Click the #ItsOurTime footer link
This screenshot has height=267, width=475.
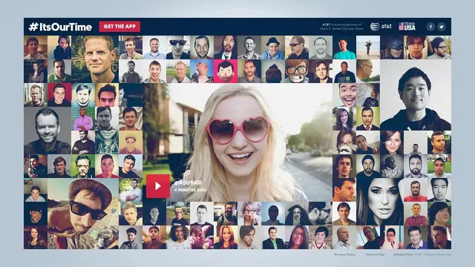coord(403,254)
